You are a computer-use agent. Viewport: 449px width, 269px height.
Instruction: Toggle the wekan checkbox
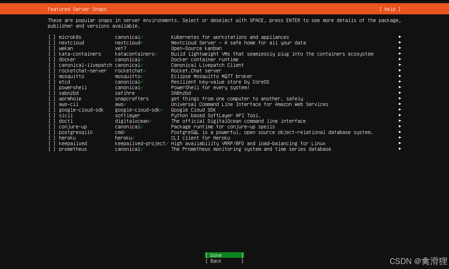pos(52,48)
